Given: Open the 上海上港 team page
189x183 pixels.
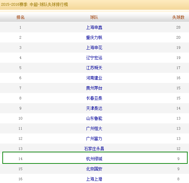Looking at the screenshot, I should point(94,179).
